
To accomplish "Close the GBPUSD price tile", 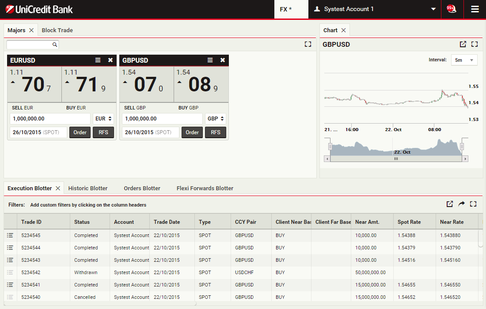I will (x=222, y=60).
